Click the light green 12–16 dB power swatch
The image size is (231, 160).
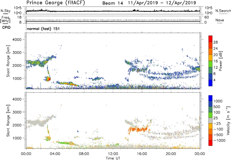[x=210, y=64]
